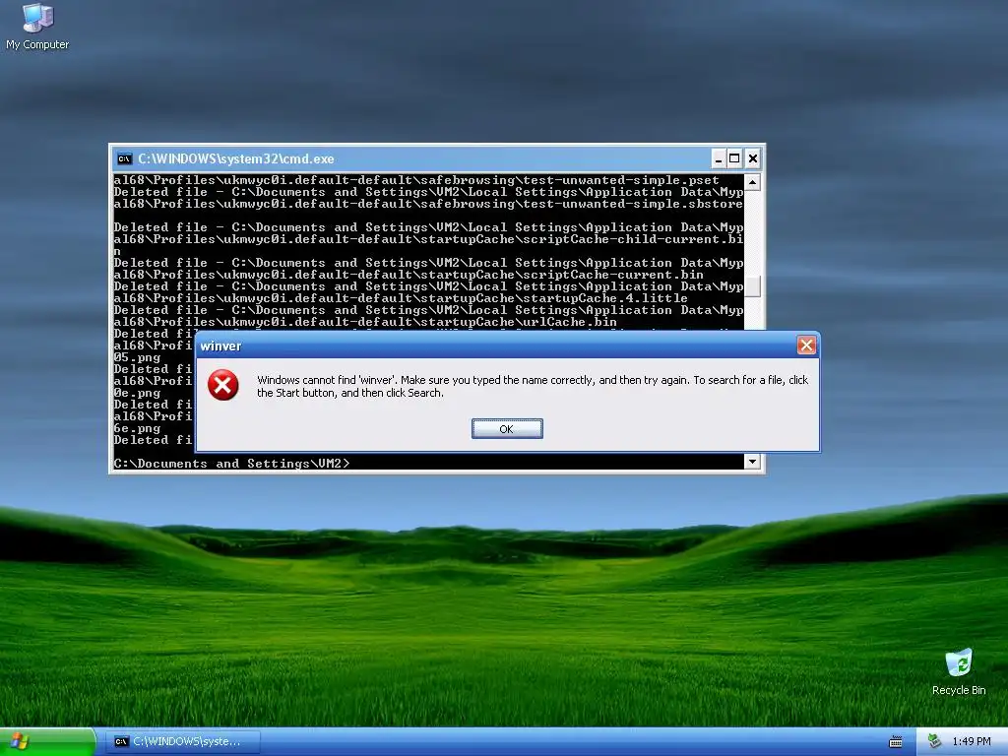Click OK in the winver error dialog
The image size is (1008, 756).
[507, 429]
